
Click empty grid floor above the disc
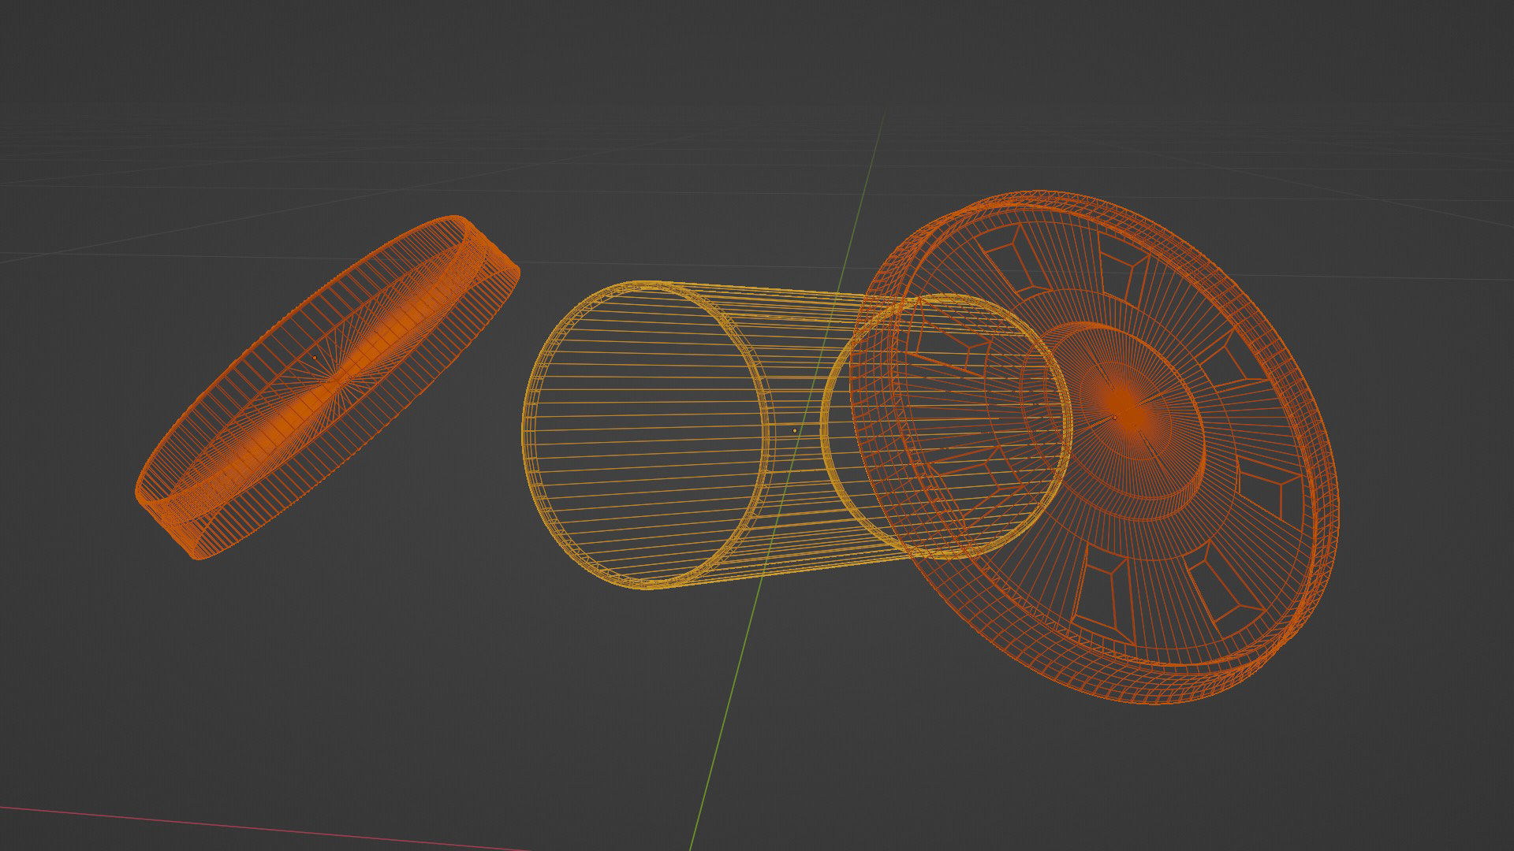click(315, 142)
